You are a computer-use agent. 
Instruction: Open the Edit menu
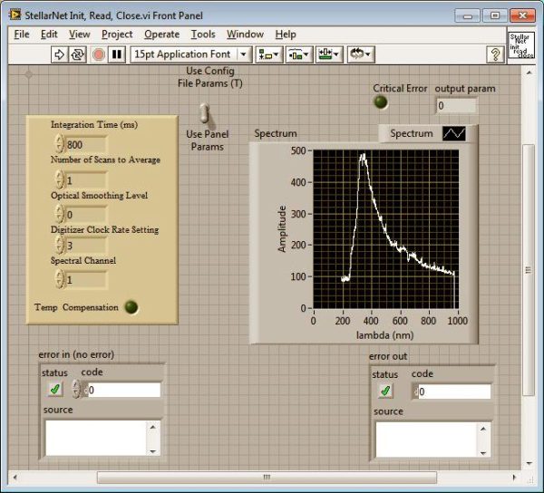[49, 34]
